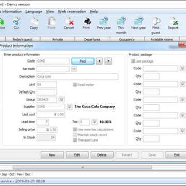Image resolution: width=186 pixels, height=186 pixels.
Task: Switch to Available rooms tab
Action: coord(162,39)
